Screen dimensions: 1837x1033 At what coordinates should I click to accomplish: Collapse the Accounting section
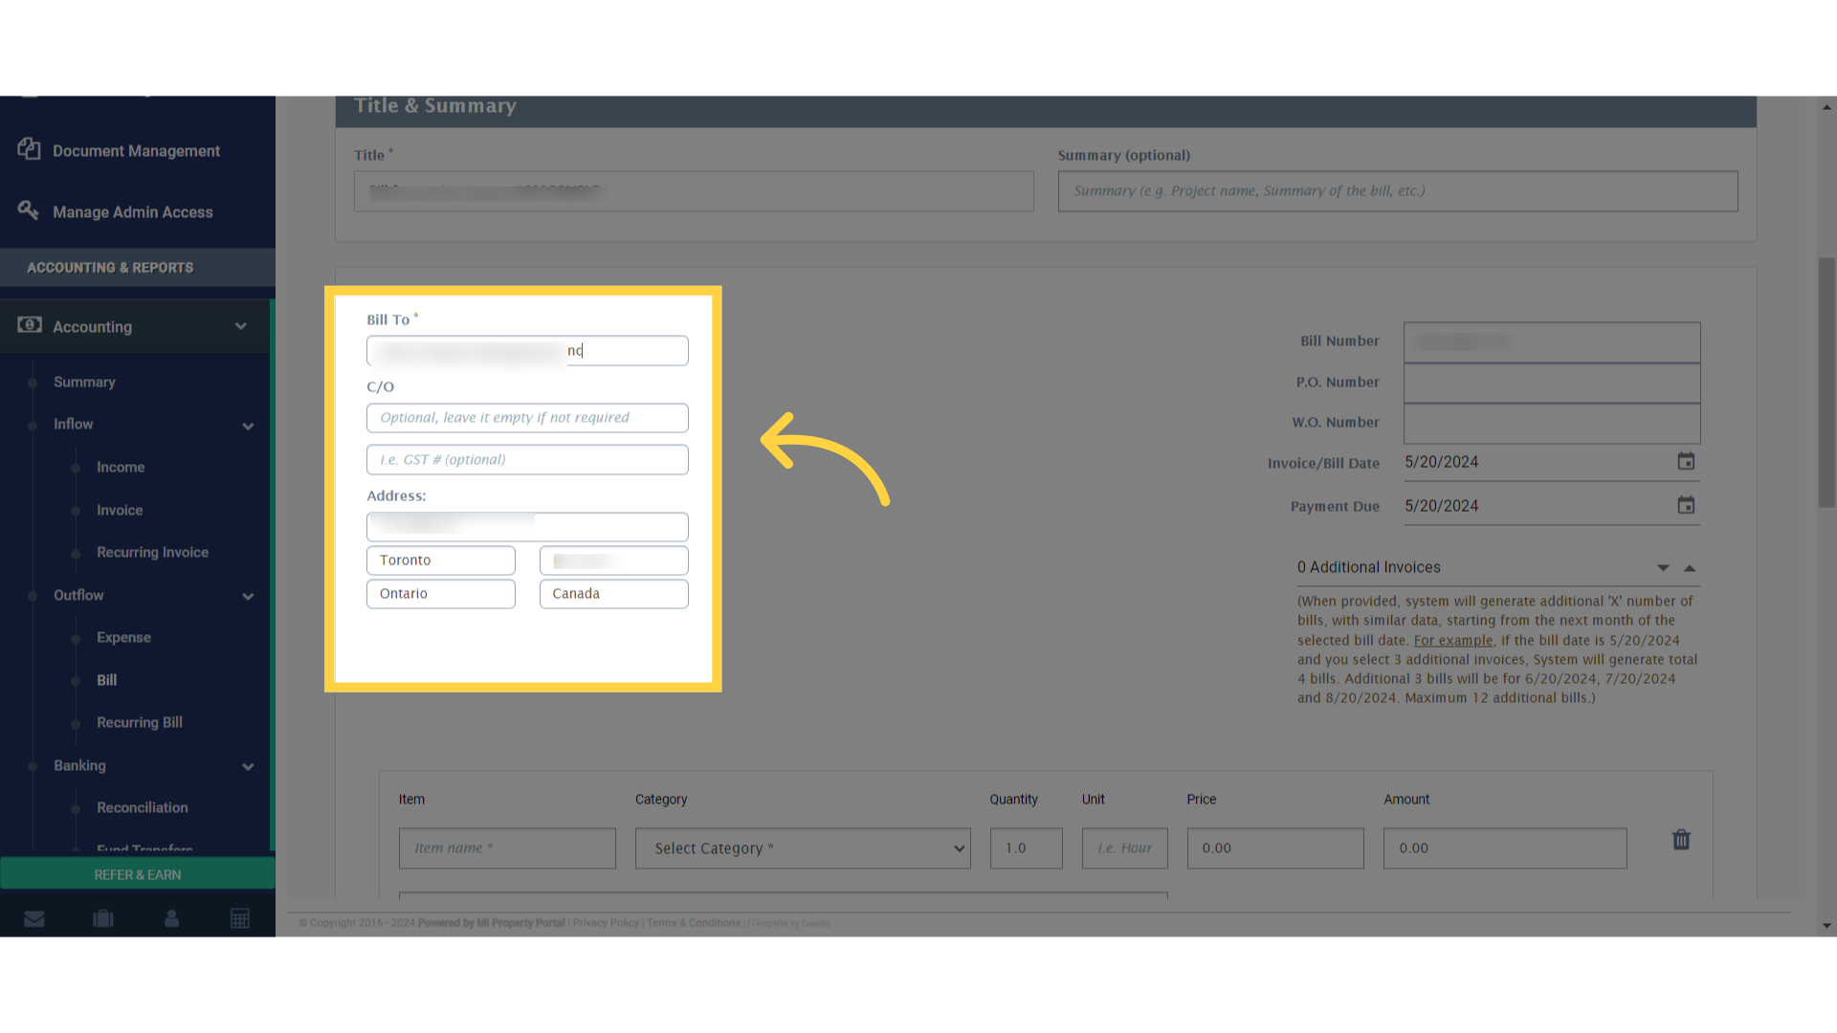click(x=241, y=326)
